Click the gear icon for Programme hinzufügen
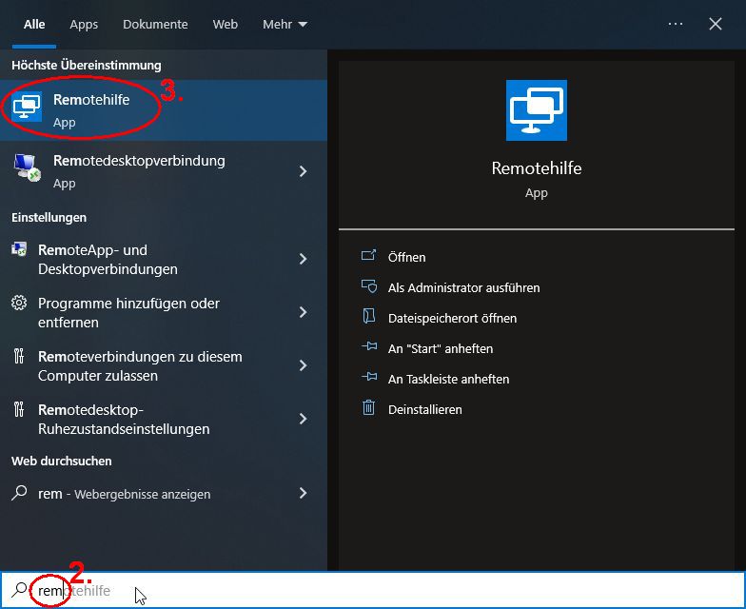This screenshot has height=609, width=746. [19, 303]
